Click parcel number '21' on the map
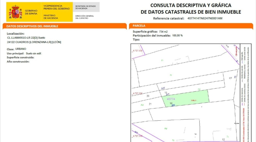Screen dimensions: 256x142 150,104
